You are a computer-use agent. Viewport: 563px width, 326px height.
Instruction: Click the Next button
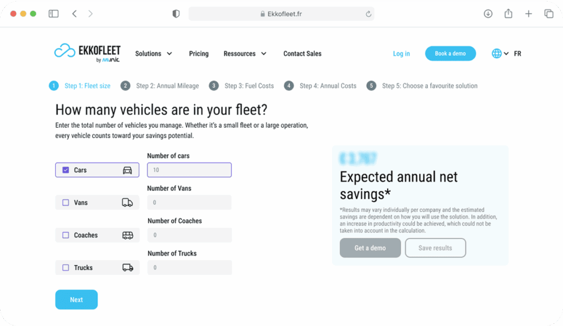(76, 300)
